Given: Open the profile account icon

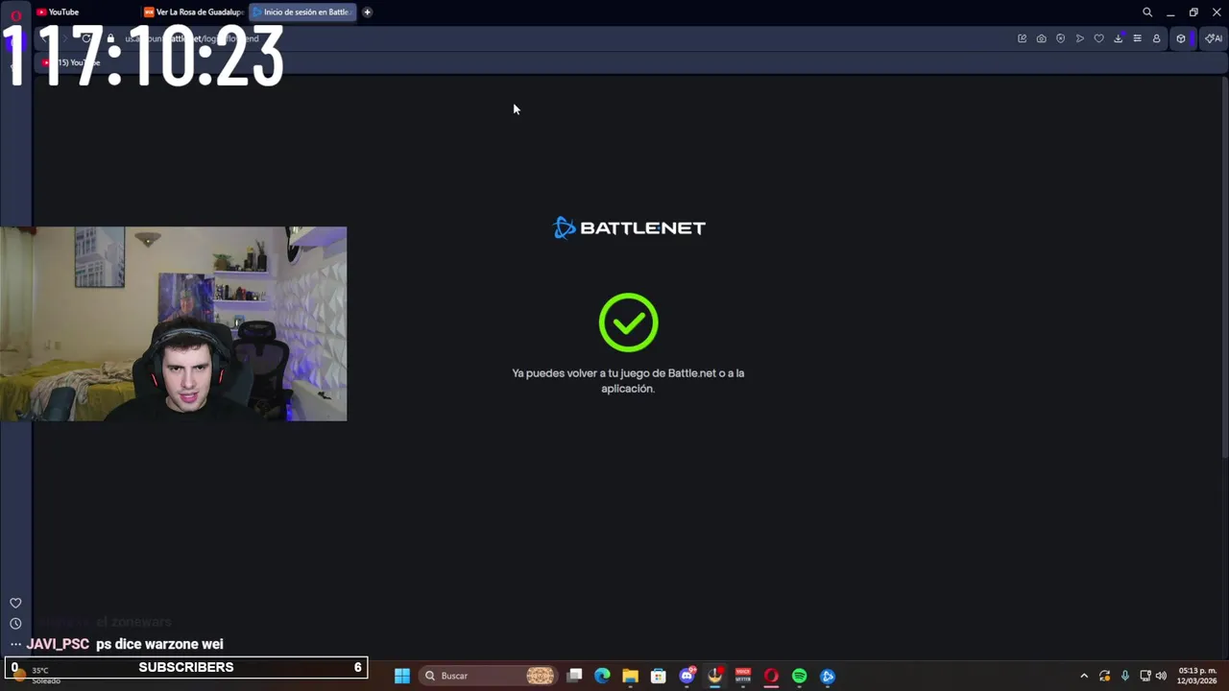Looking at the screenshot, I should pyautogui.click(x=1156, y=38).
